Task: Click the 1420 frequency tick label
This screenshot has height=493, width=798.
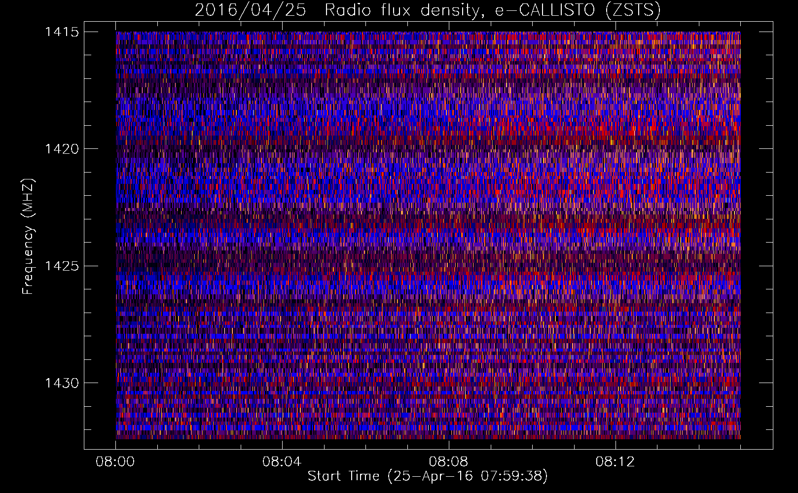Action: [x=62, y=149]
